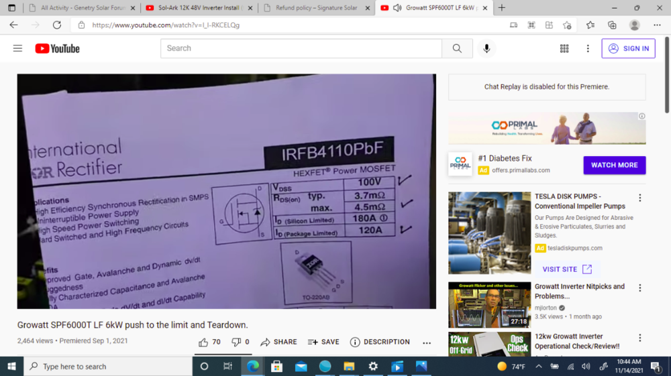Open 12kw Growatt Inverter Operational Check title
The height and width of the screenshot is (376, 671).
click(x=577, y=341)
